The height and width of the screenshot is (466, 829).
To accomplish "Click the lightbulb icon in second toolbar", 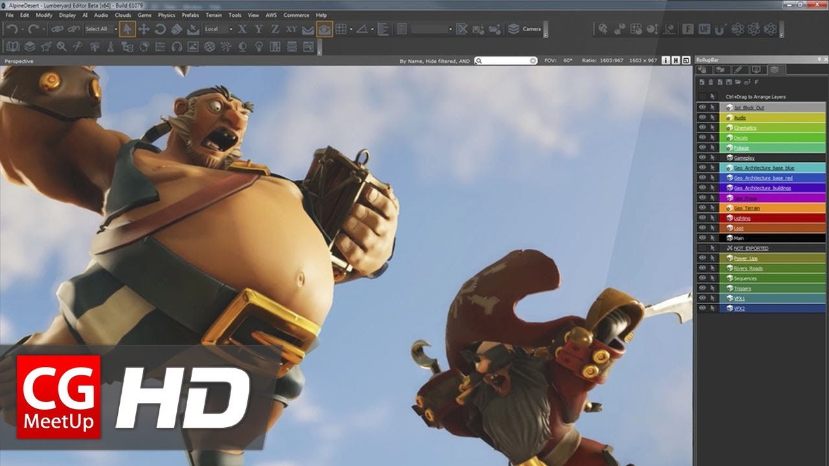I will [x=259, y=47].
